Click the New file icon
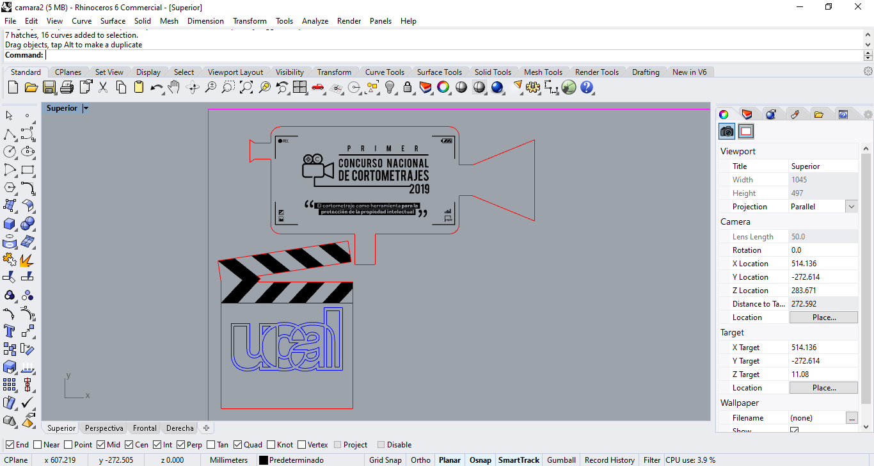 [x=13, y=87]
